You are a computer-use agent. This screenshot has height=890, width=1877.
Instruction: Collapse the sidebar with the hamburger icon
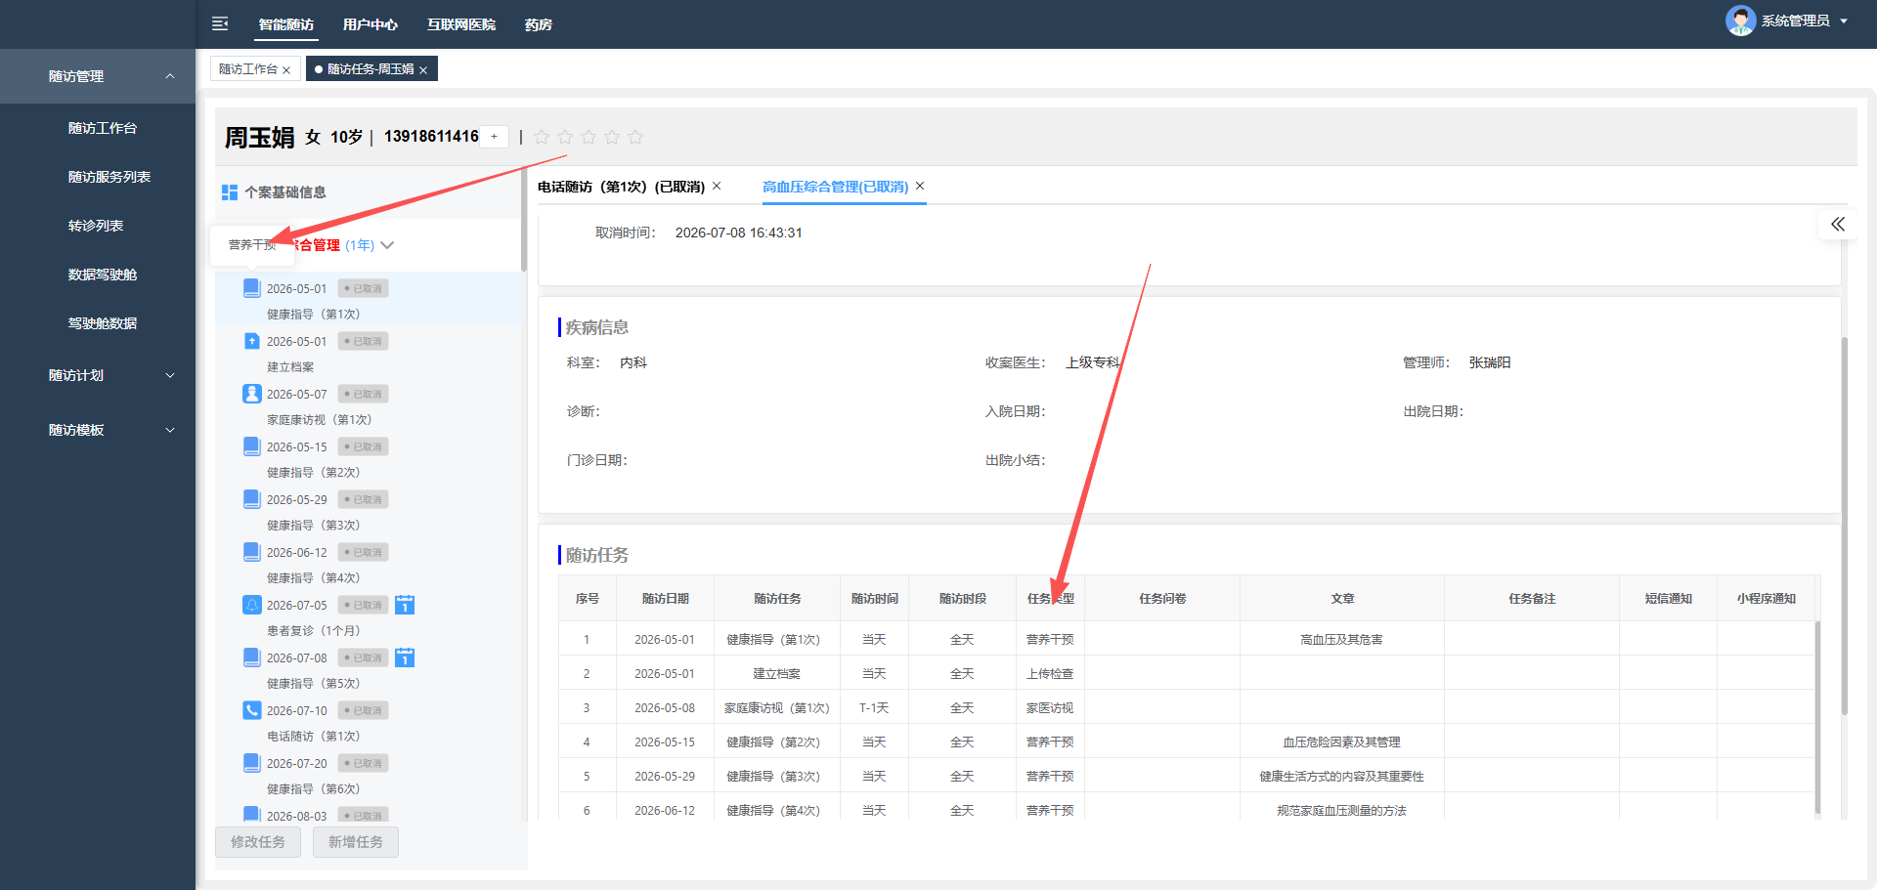coord(220,23)
